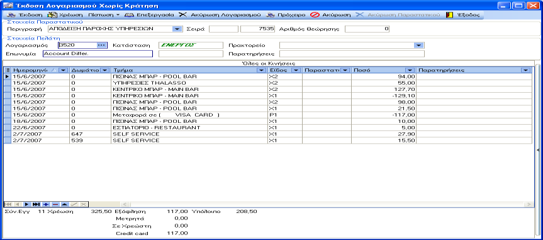543x240 pixels.
Task: Open the Ποσό column filter dropdown
Action: (x=410, y=70)
